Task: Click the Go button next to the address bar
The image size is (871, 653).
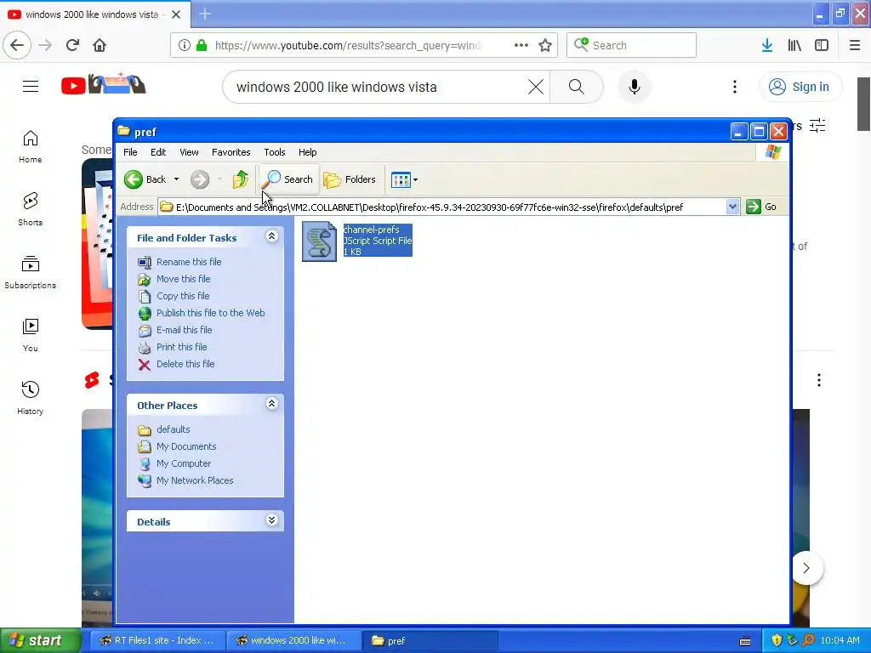Action: 761,207
